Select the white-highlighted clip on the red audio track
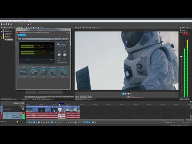This screenshot has height=144, width=192. 62,115
